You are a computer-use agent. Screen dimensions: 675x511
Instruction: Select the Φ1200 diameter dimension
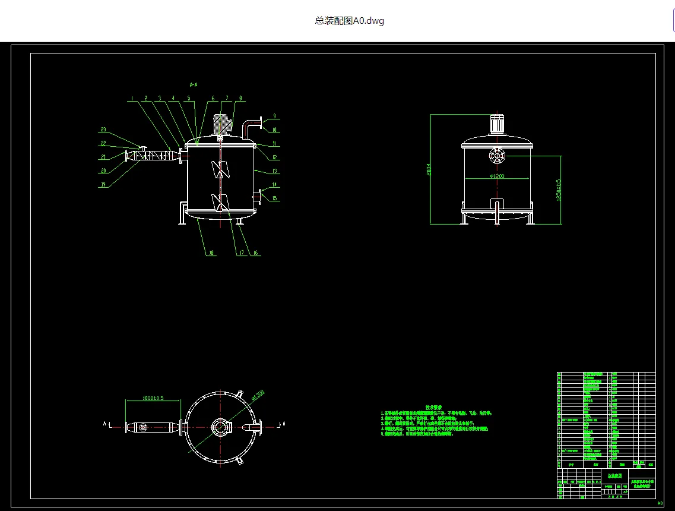[x=497, y=176]
